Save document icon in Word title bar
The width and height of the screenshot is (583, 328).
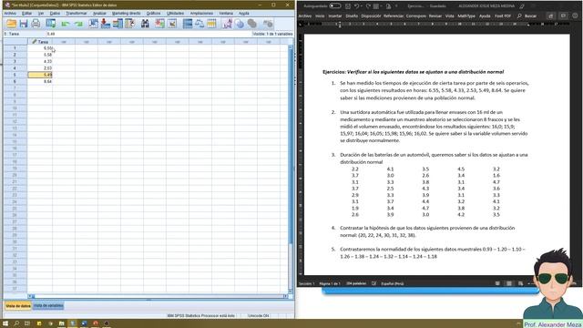348,6
